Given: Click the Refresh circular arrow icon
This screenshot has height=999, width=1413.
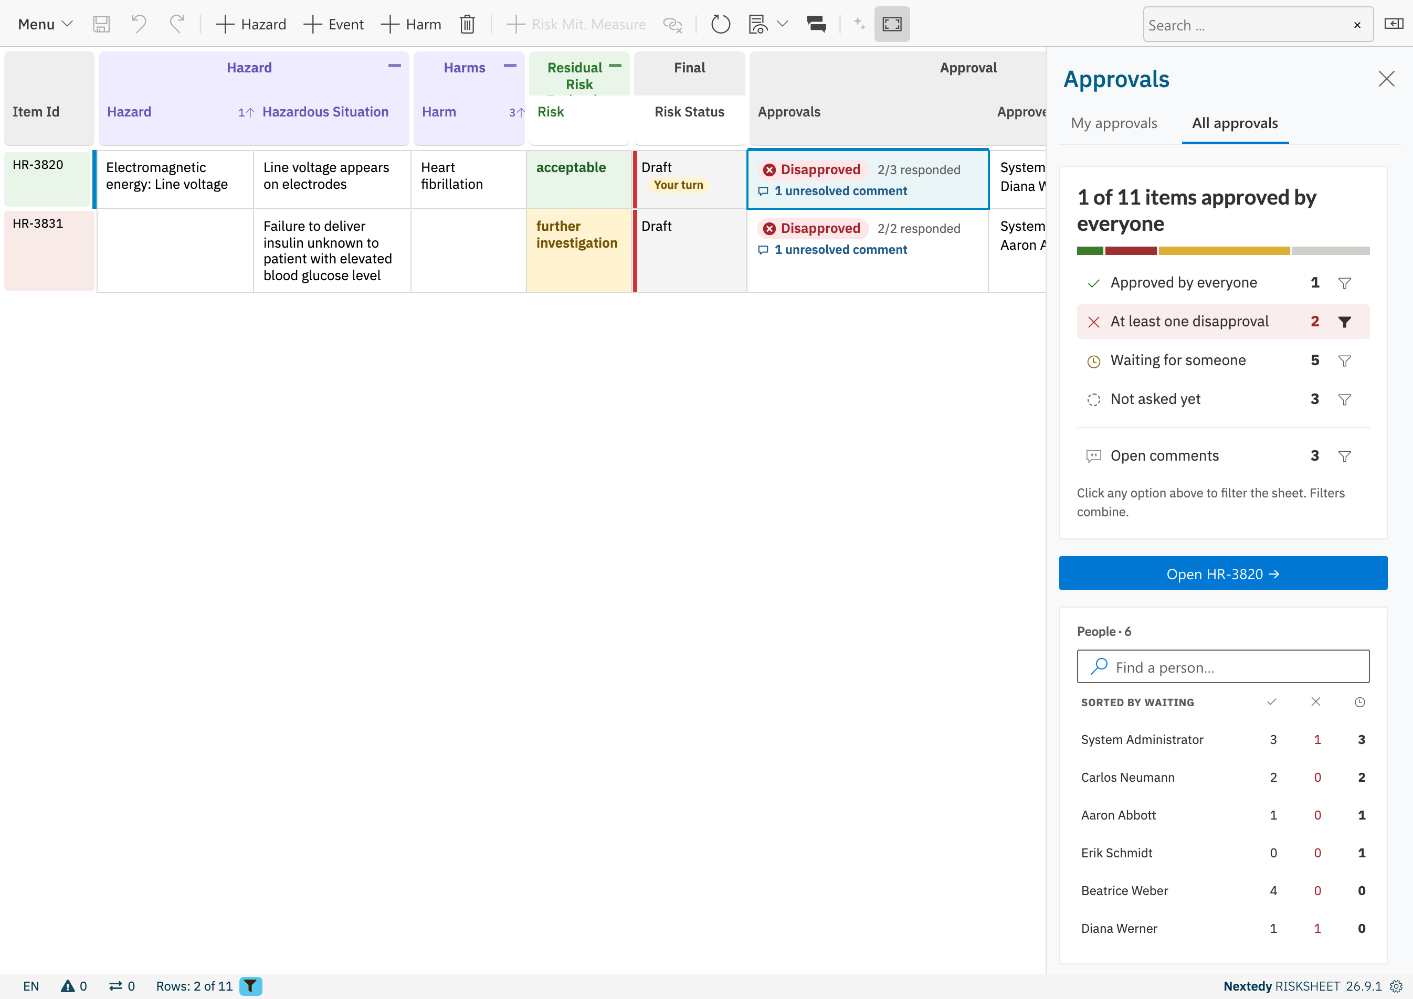Looking at the screenshot, I should point(720,25).
